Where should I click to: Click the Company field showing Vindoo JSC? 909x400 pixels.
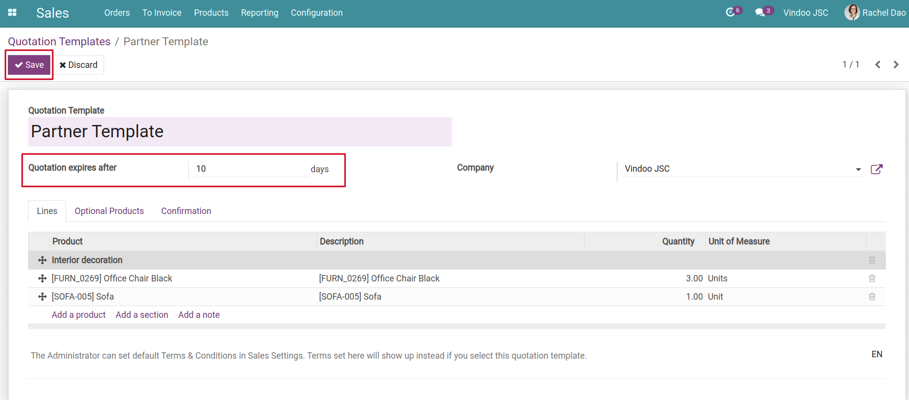pyautogui.click(x=742, y=169)
